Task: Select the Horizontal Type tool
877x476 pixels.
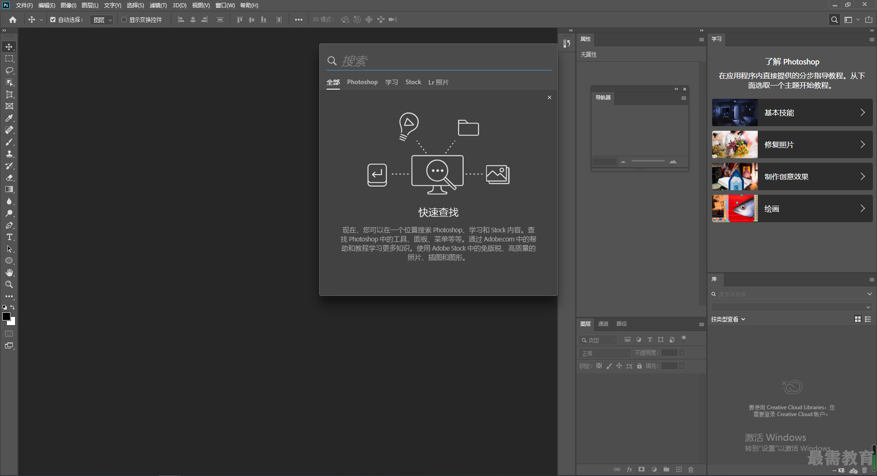Action: (9, 237)
